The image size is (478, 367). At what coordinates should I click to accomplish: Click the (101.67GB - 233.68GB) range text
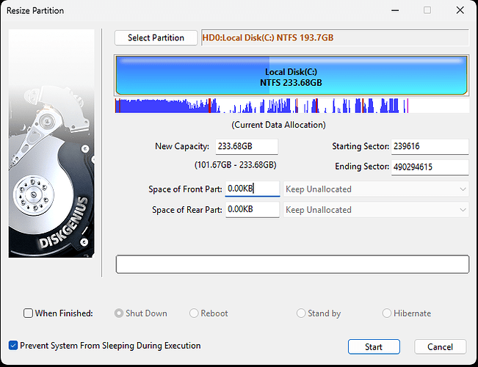point(236,165)
